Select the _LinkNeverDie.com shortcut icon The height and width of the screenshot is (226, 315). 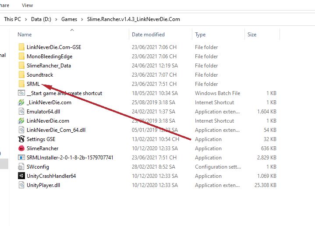[x=21, y=102]
